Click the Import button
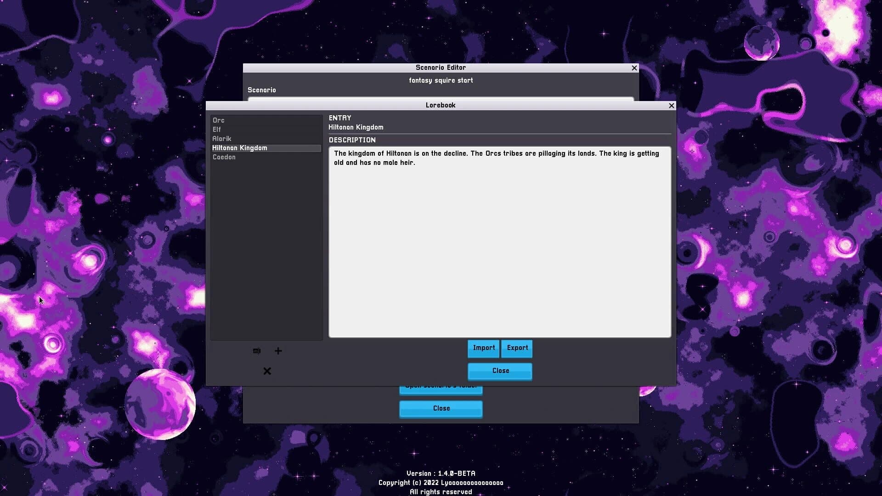This screenshot has height=496, width=882. (x=483, y=349)
